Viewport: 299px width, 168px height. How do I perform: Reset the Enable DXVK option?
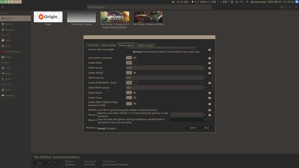coord(210,63)
